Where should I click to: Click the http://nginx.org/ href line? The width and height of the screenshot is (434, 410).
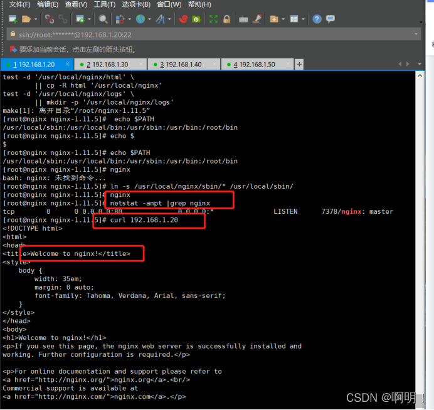click(x=96, y=380)
